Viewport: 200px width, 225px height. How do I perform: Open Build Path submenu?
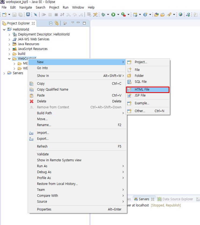click(x=77, y=113)
